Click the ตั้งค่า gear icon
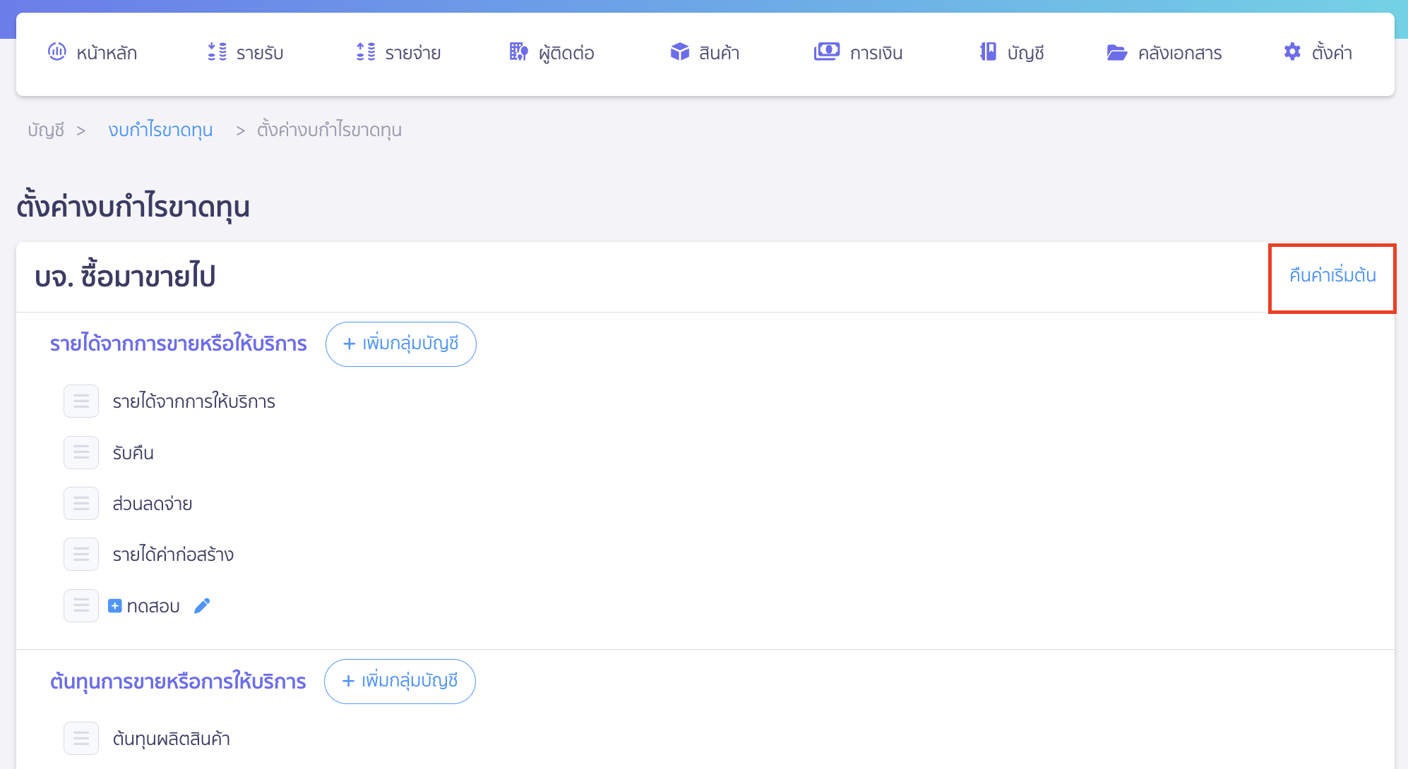Viewport: 1408px width, 769px height. (1292, 52)
